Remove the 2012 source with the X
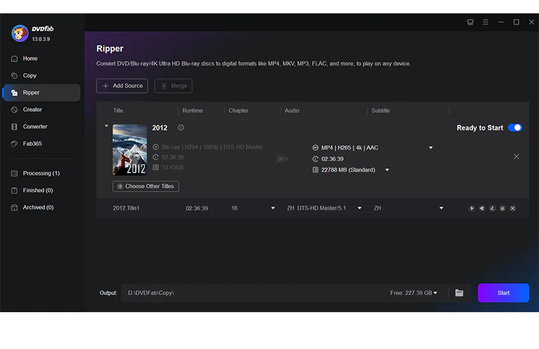Image resolution: width=539 pixels, height=349 pixels. pyautogui.click(x=516, y=157)
